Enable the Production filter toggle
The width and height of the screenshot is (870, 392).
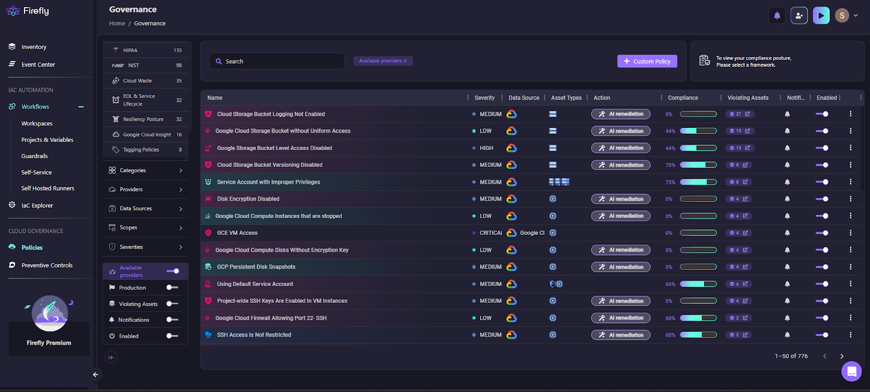click(172, 288)
